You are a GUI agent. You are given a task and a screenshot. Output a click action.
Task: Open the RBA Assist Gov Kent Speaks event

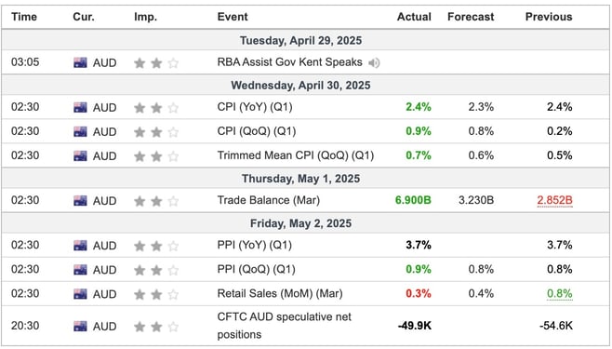pyautogui.click(x=289, y=62)
